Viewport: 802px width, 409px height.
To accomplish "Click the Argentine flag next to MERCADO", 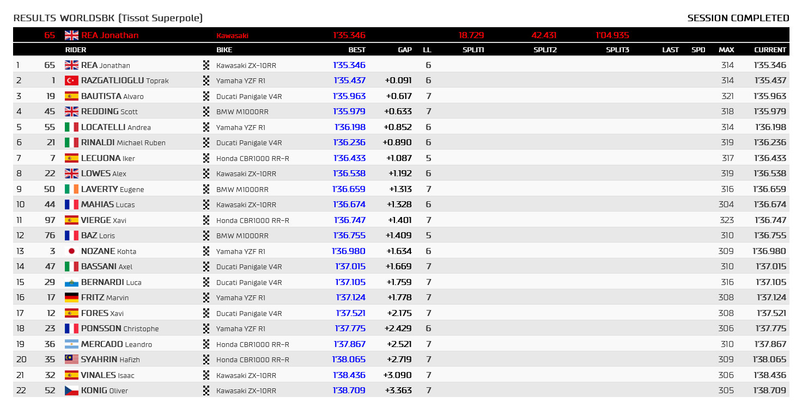I will click(71, 344).
